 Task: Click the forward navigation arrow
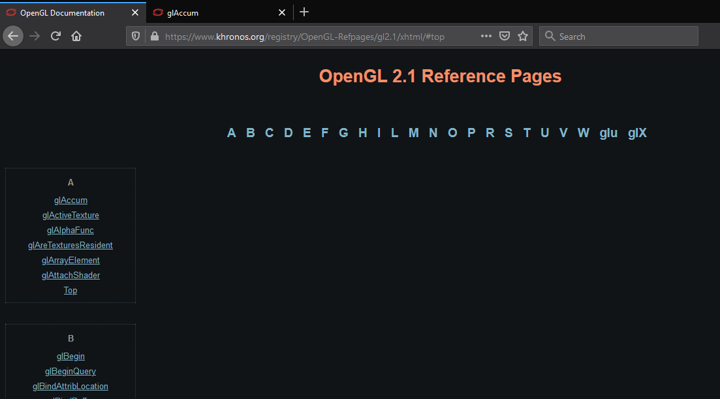[x=35, y=36]
